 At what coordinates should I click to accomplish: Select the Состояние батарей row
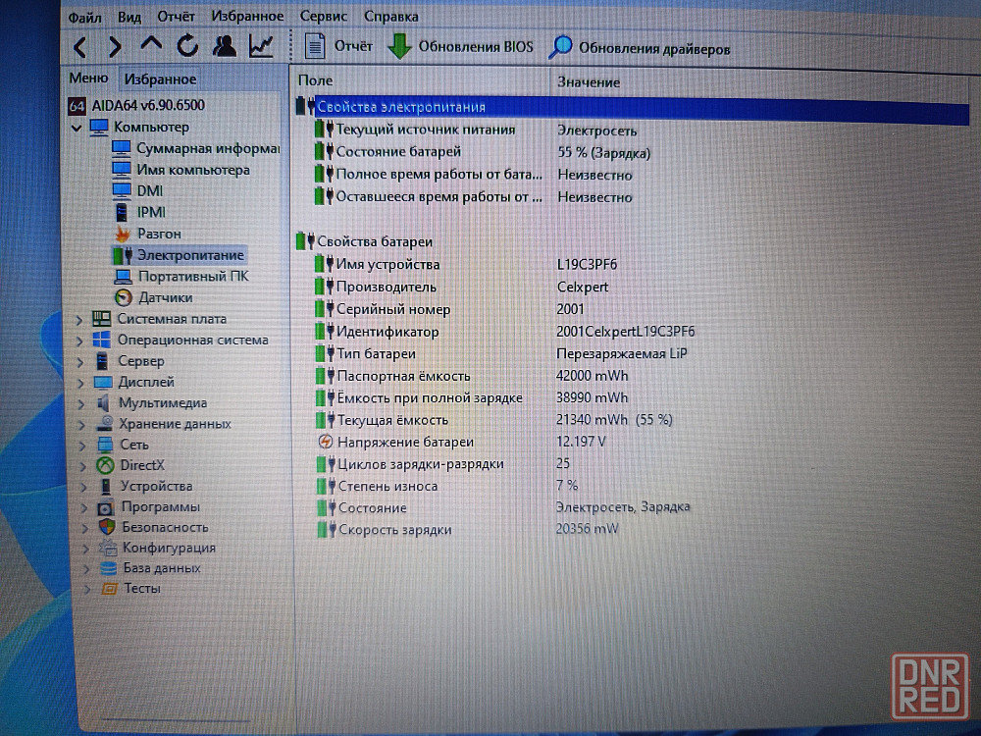(x=398, y=152)
